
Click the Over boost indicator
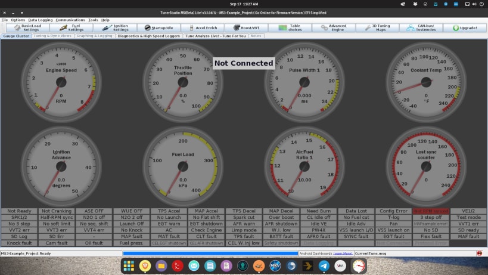click(x=281, y=217)
